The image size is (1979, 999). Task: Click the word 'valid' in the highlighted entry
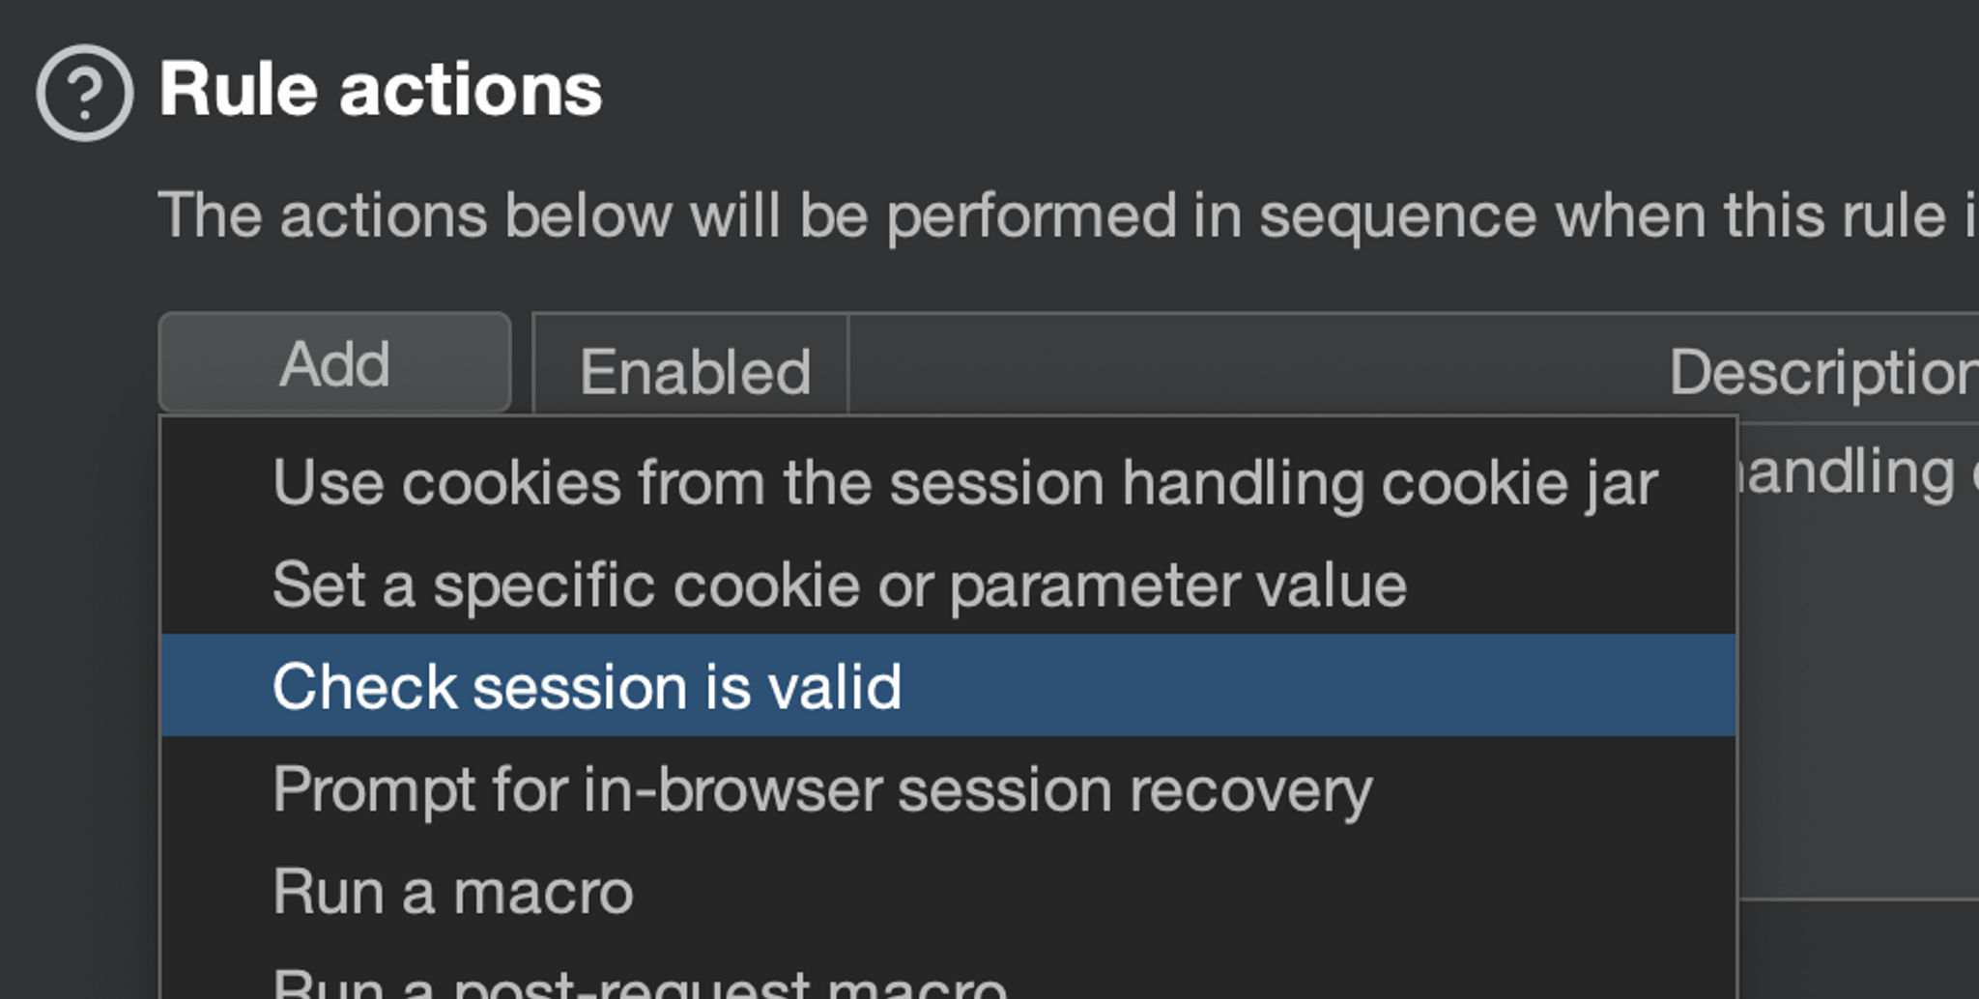835,687
